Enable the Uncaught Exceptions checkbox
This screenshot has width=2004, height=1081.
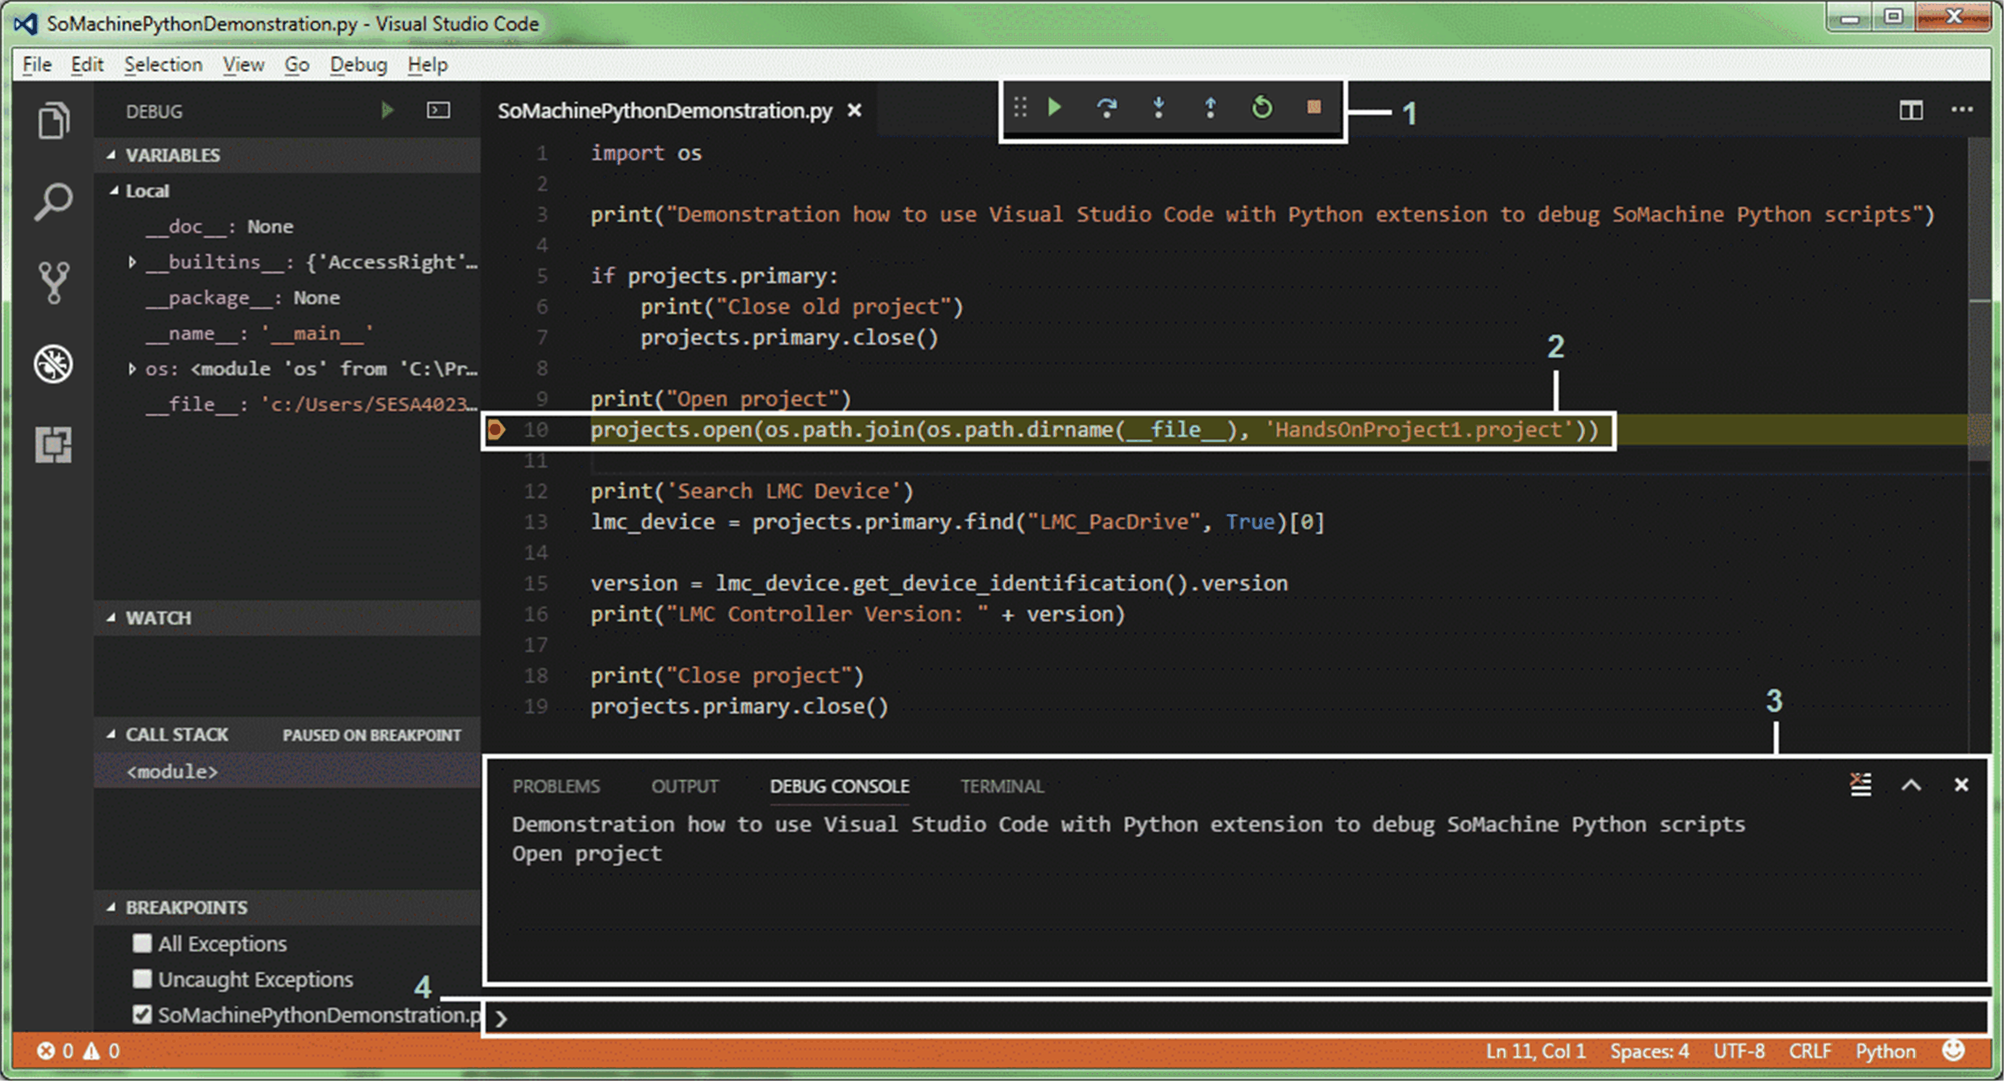pyautogui.click(x=142, y=978)
